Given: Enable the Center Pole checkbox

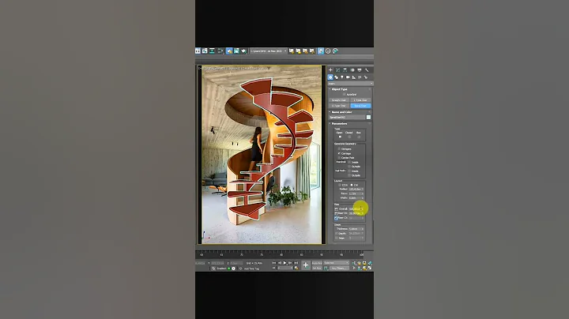Looking at the screenshot, I should [339, 158].
